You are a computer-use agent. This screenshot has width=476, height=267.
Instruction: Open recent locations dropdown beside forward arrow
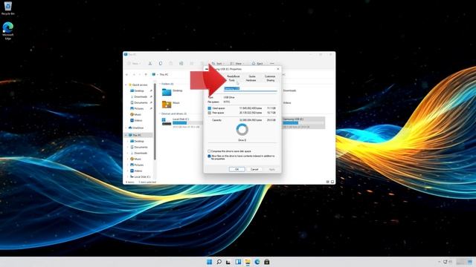pos(140,74)
